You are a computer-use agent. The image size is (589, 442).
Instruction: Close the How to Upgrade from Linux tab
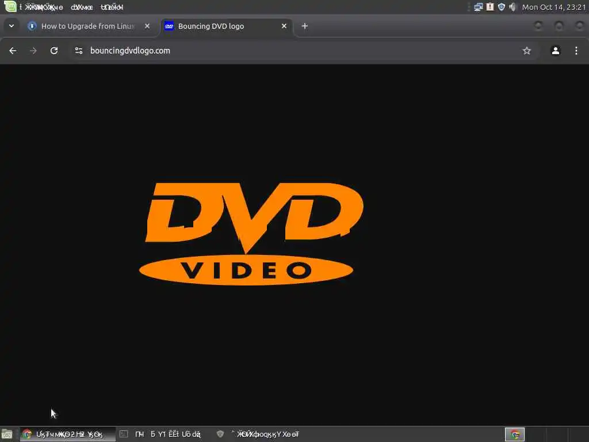click(x=147, y=26)
